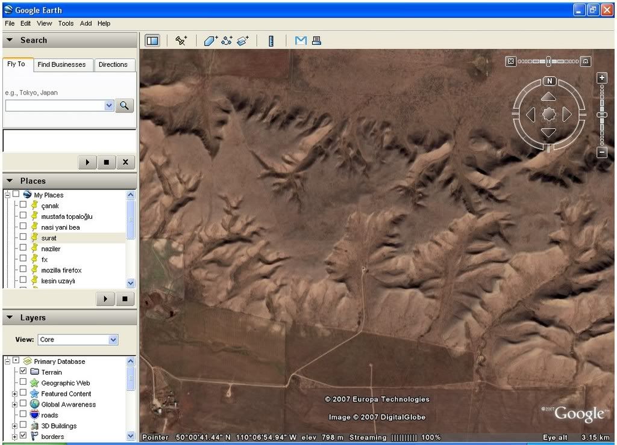Click tilt horizon icon right of tilt slider
Viewport: 617px width, 445px height.
[586, 61]
